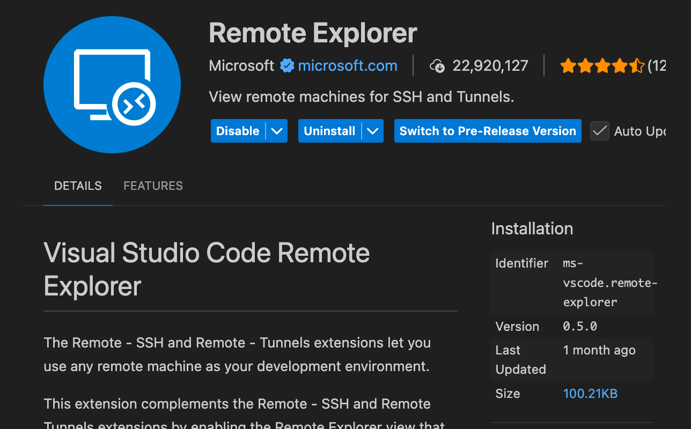
Task: Toggle the Auto Update checkbox
Action: coord(600,131)
